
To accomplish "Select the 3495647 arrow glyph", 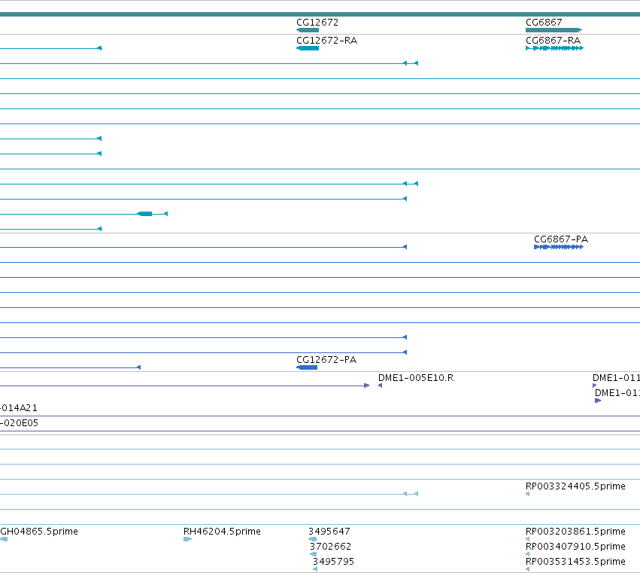I will [x=312, y=539].
